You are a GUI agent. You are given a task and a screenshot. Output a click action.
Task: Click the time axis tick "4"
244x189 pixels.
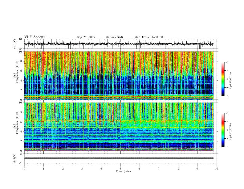point(101,169)
